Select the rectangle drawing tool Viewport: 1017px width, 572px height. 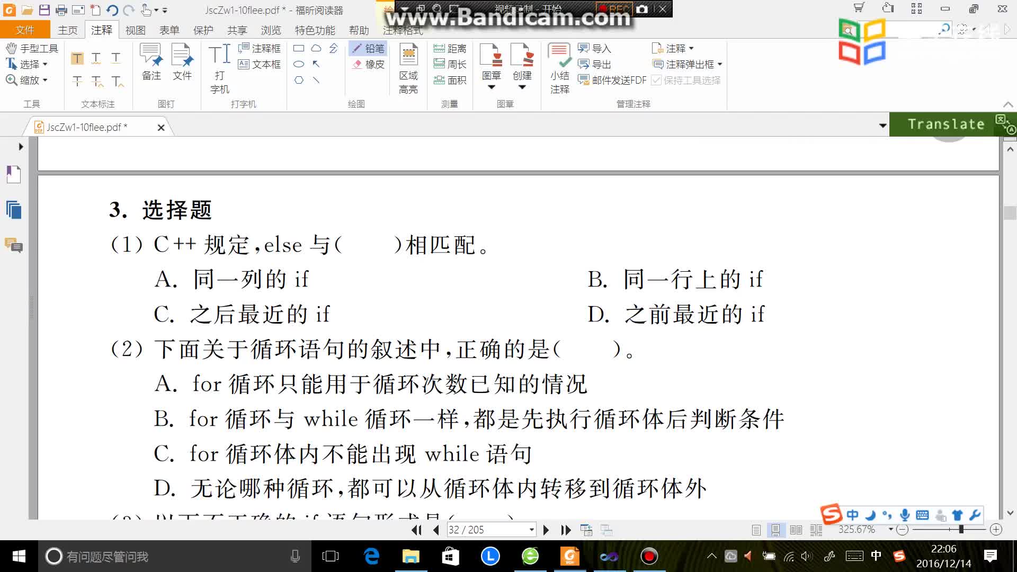(299, 48)
